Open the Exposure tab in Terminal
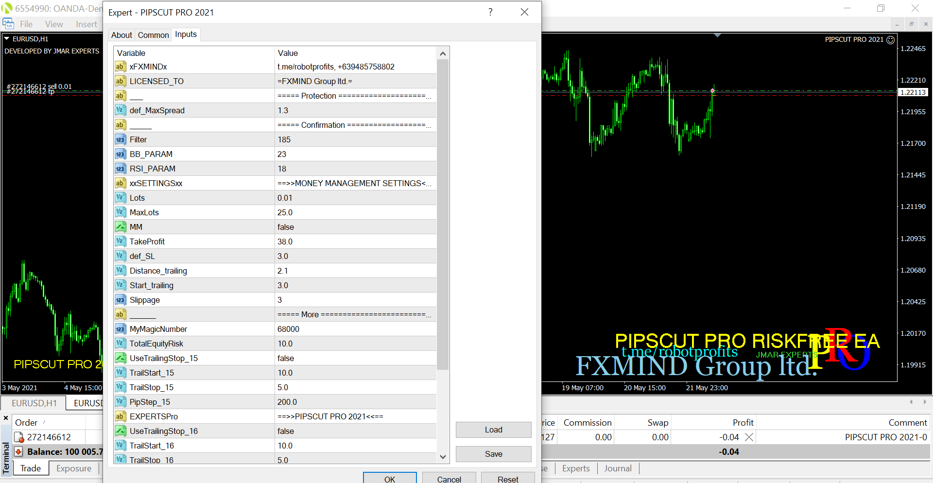This screenshot has height=483, width=933. (74, 468)
